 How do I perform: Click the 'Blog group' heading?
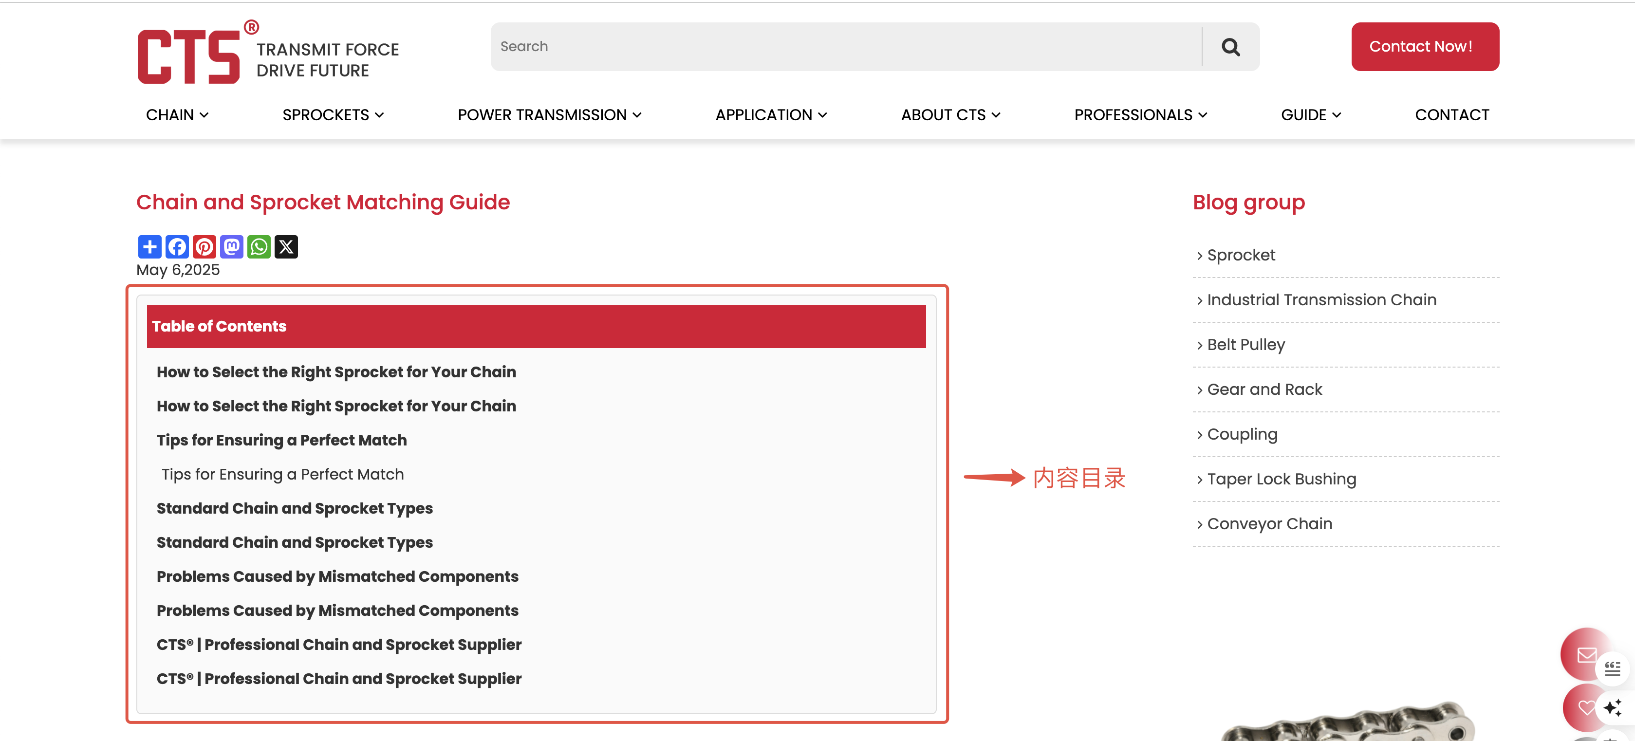tap(1248, 203)
